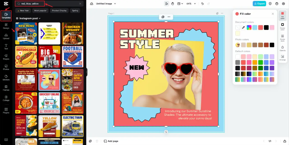This screenshot has width=289, height=145.
Task: Open the Stickers panel
Action: click(6, 77)
